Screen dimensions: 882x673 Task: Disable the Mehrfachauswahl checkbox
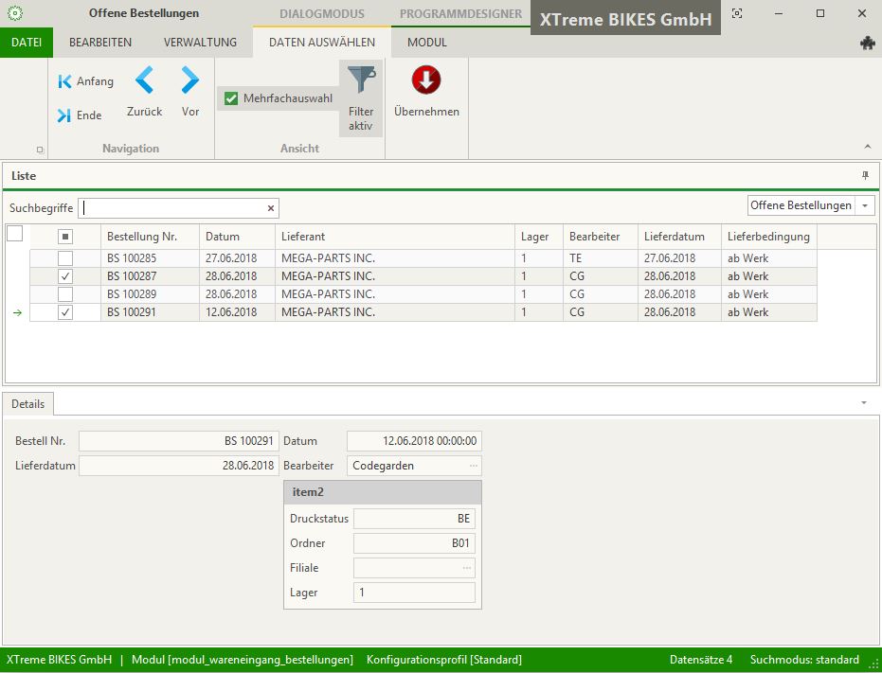tap(231, 98)
